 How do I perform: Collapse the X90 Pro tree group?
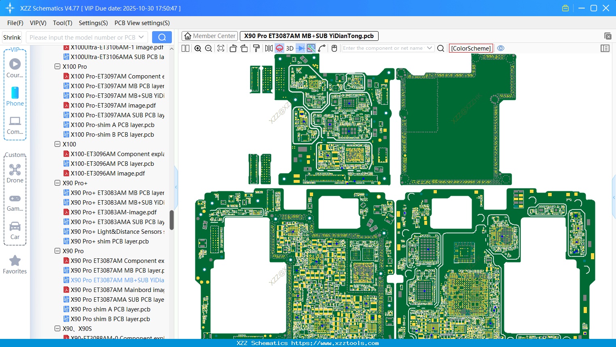(x=57, y=251)
